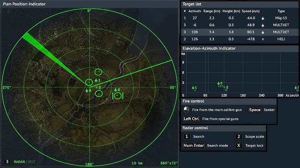Toggle Search mode via Num Enter key button
This screenshot has width=300, height=168.
[194, 145]
